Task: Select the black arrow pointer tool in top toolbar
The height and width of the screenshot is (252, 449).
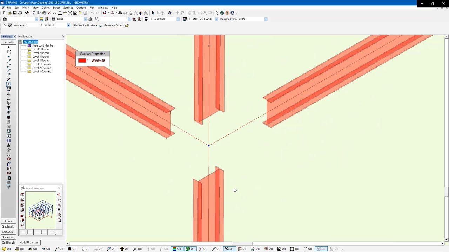Action: tap(153, 13)
